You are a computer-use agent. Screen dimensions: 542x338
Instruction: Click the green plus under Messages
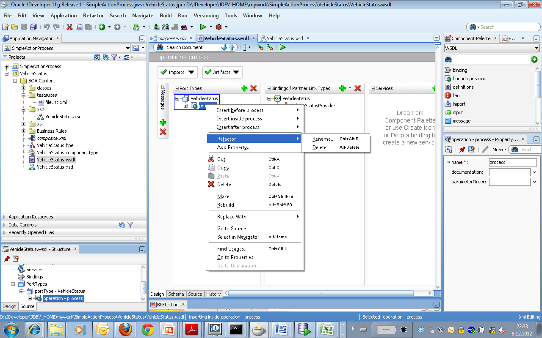[163, 123]
